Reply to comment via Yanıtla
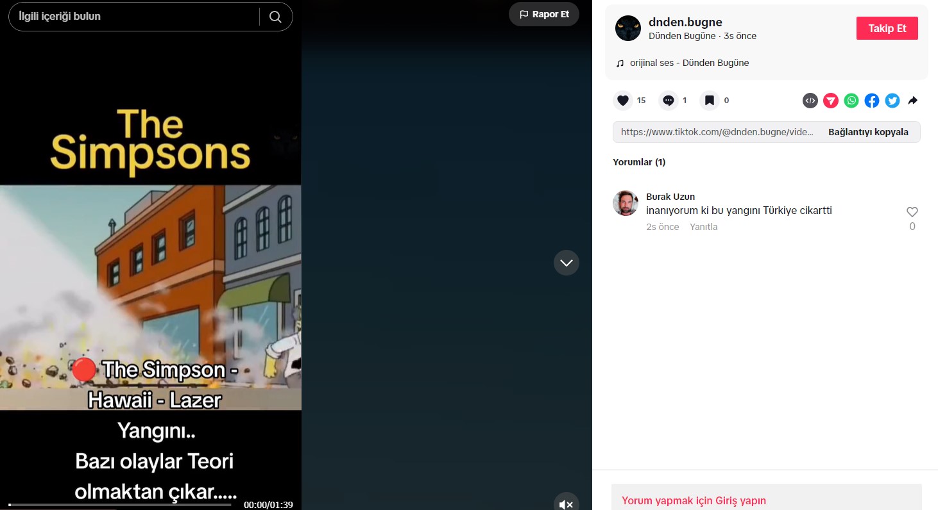938x510 pixels. 703,227
